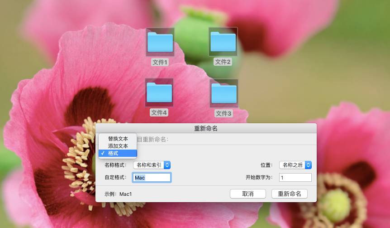390x228 pixels.
Task: Select the 文件2 folder icon
Action: tap(223, 42)
